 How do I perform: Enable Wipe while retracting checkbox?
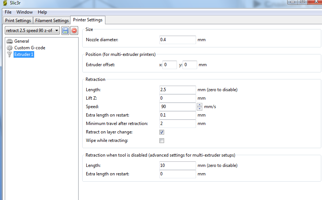click(162, 140)
